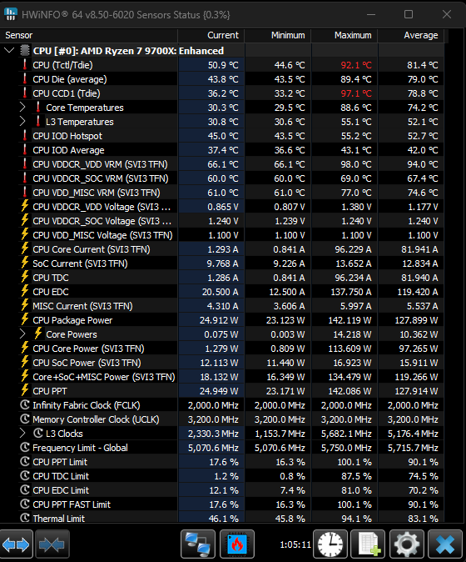Image resolution: width=466 pixels, height=562 pixels.
Task: Select the CPU EDC Limit row
Action: click(221, 490)
